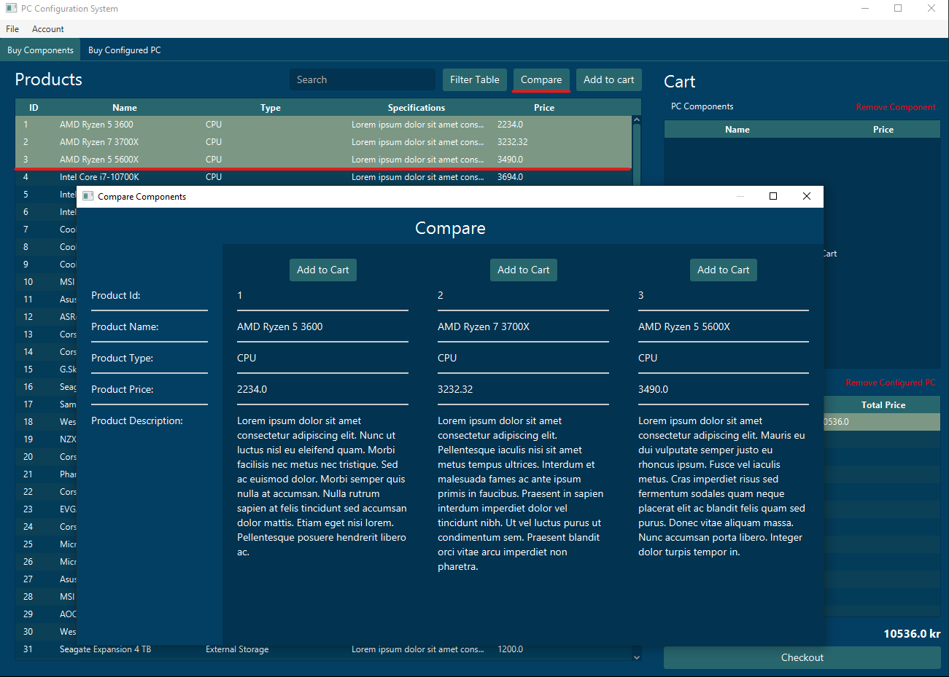Select the AMD Ryzen 5 3600 table row
Viewport: 949px width, 677px height.
pyautogui.click(x=323, y=125)
